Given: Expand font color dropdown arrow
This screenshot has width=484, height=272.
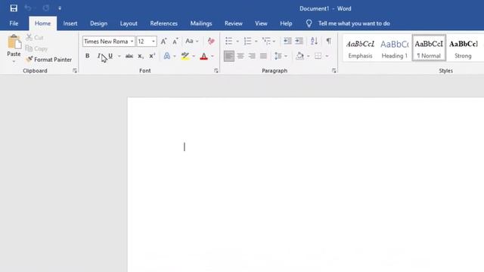Looking at the screenshot, I should (x=213, y=56).
